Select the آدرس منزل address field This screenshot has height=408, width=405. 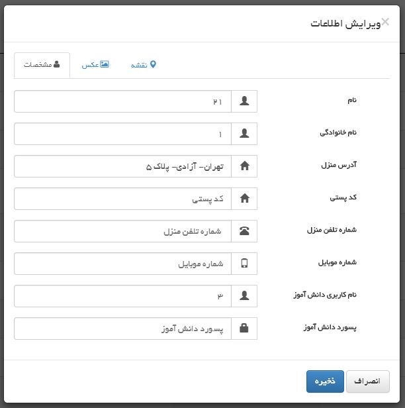tap(122, 166)
